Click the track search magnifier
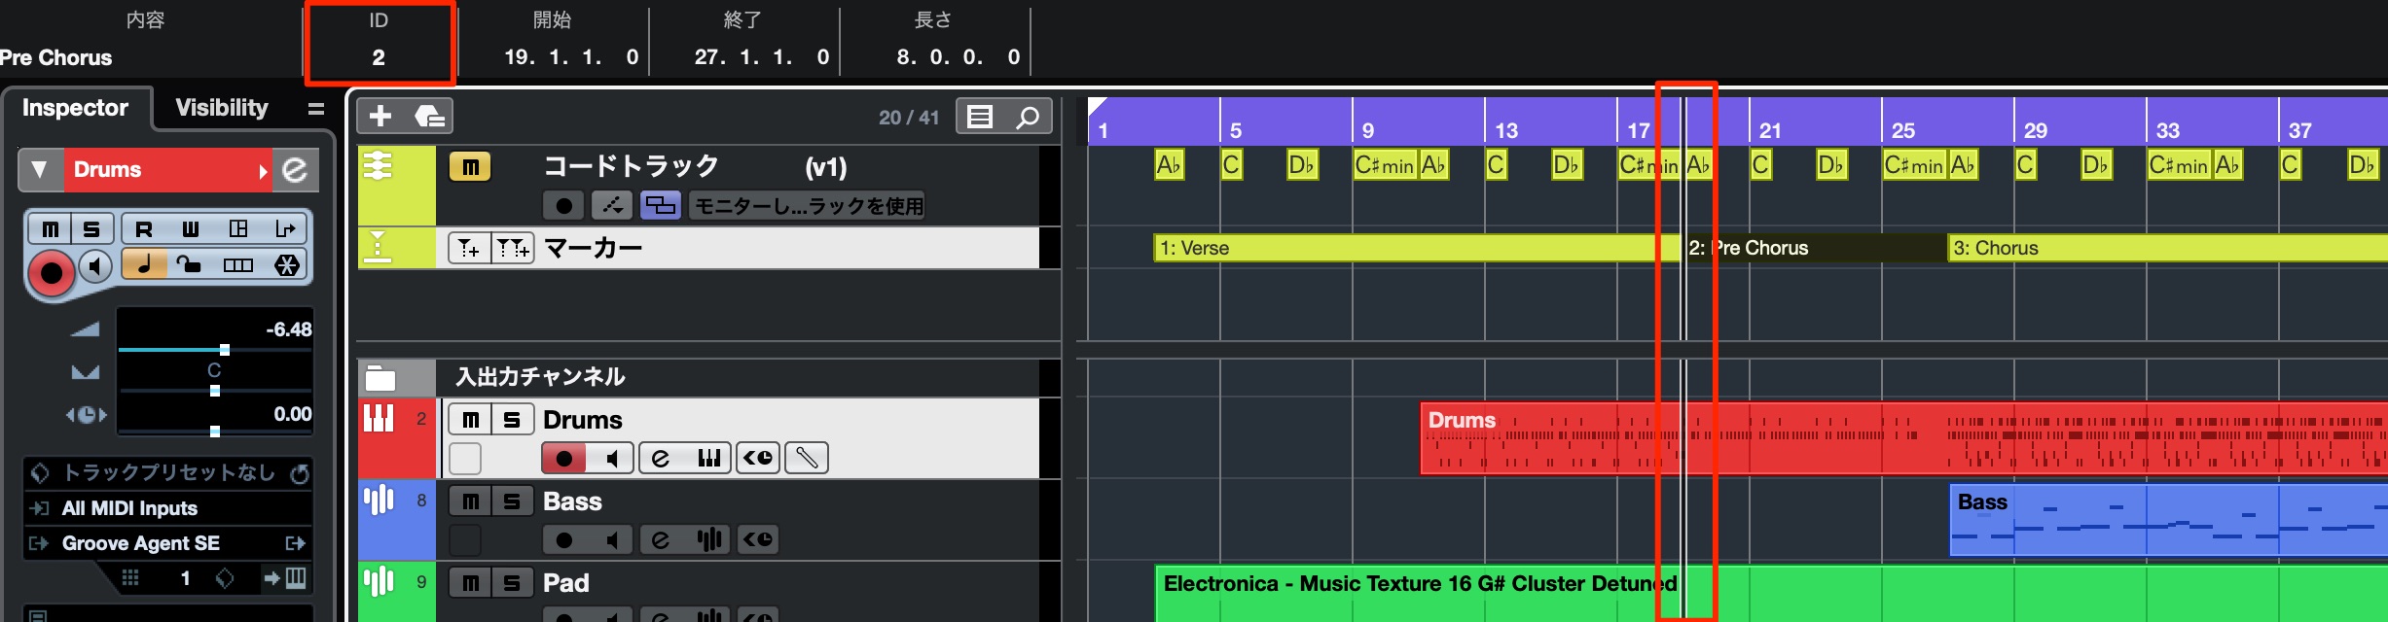Viewport: 2388px width, 622px height. click(1028, 117)
